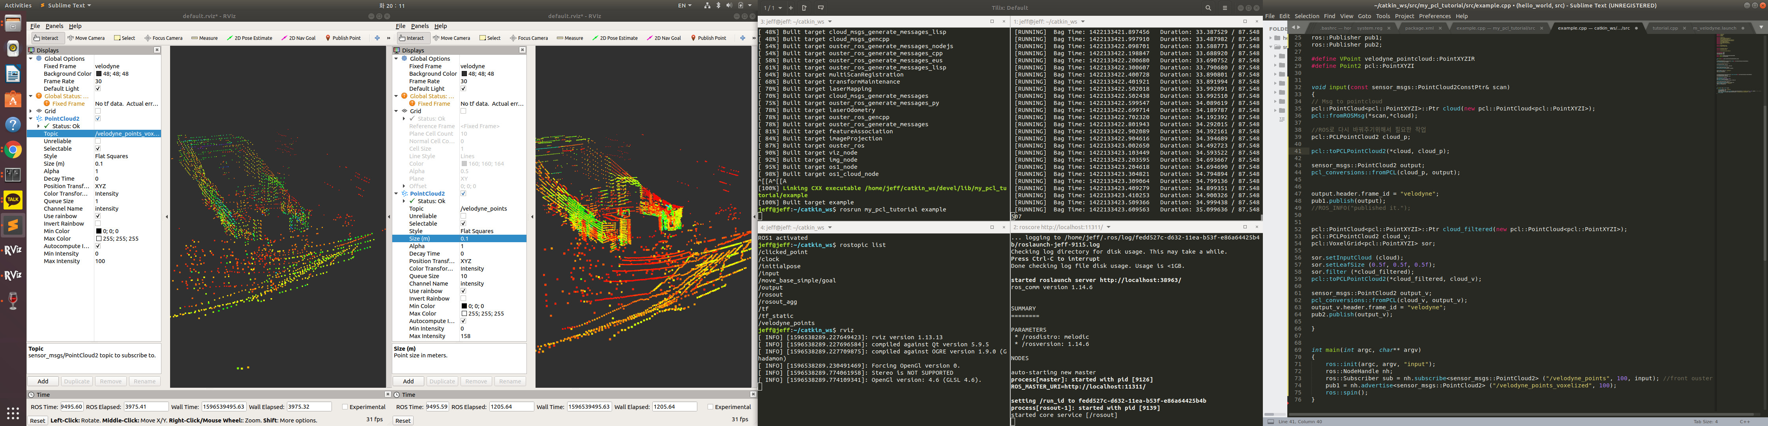
Task: Expand Status: Ok under PointCloud2 left RViz
Action: point(38,126)
